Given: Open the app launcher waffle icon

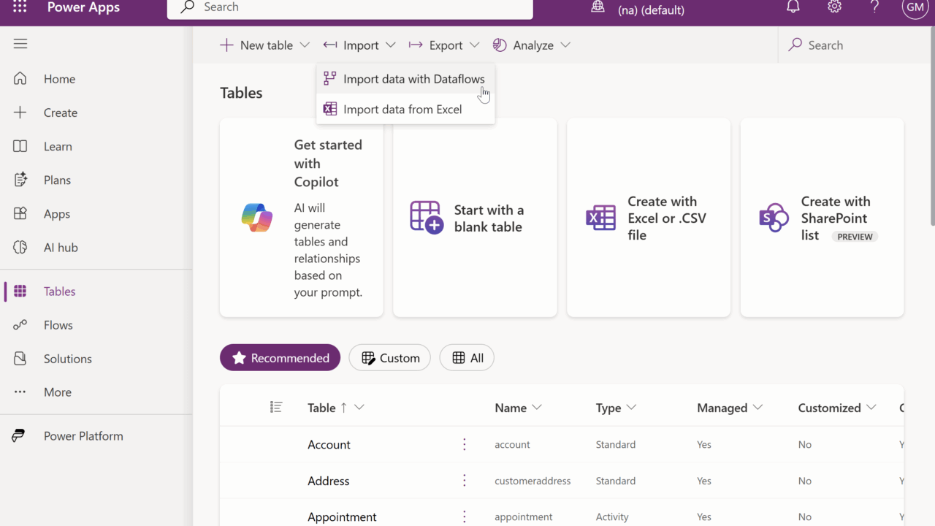Looking at the screenshot, I should click(x=20, y=7).
